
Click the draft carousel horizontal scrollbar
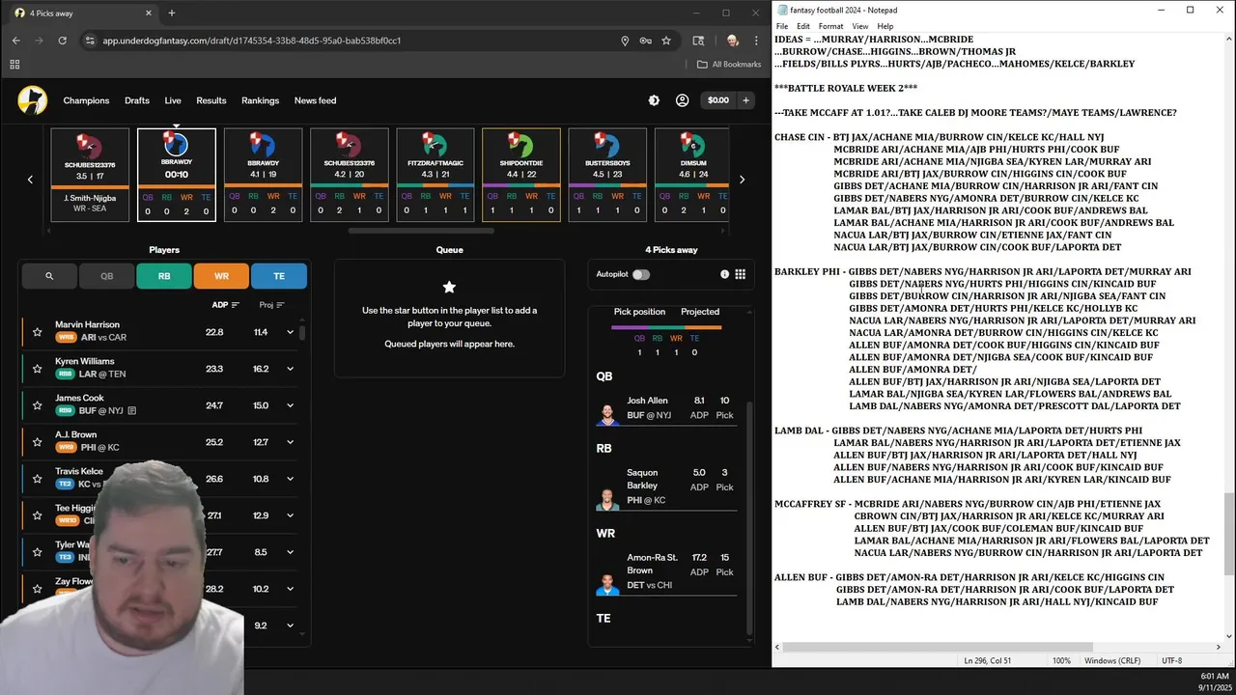tap(421, 231)
